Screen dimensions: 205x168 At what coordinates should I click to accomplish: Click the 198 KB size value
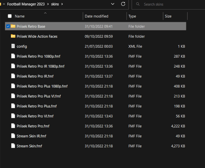pyautogui.click(x=180, y=106)
